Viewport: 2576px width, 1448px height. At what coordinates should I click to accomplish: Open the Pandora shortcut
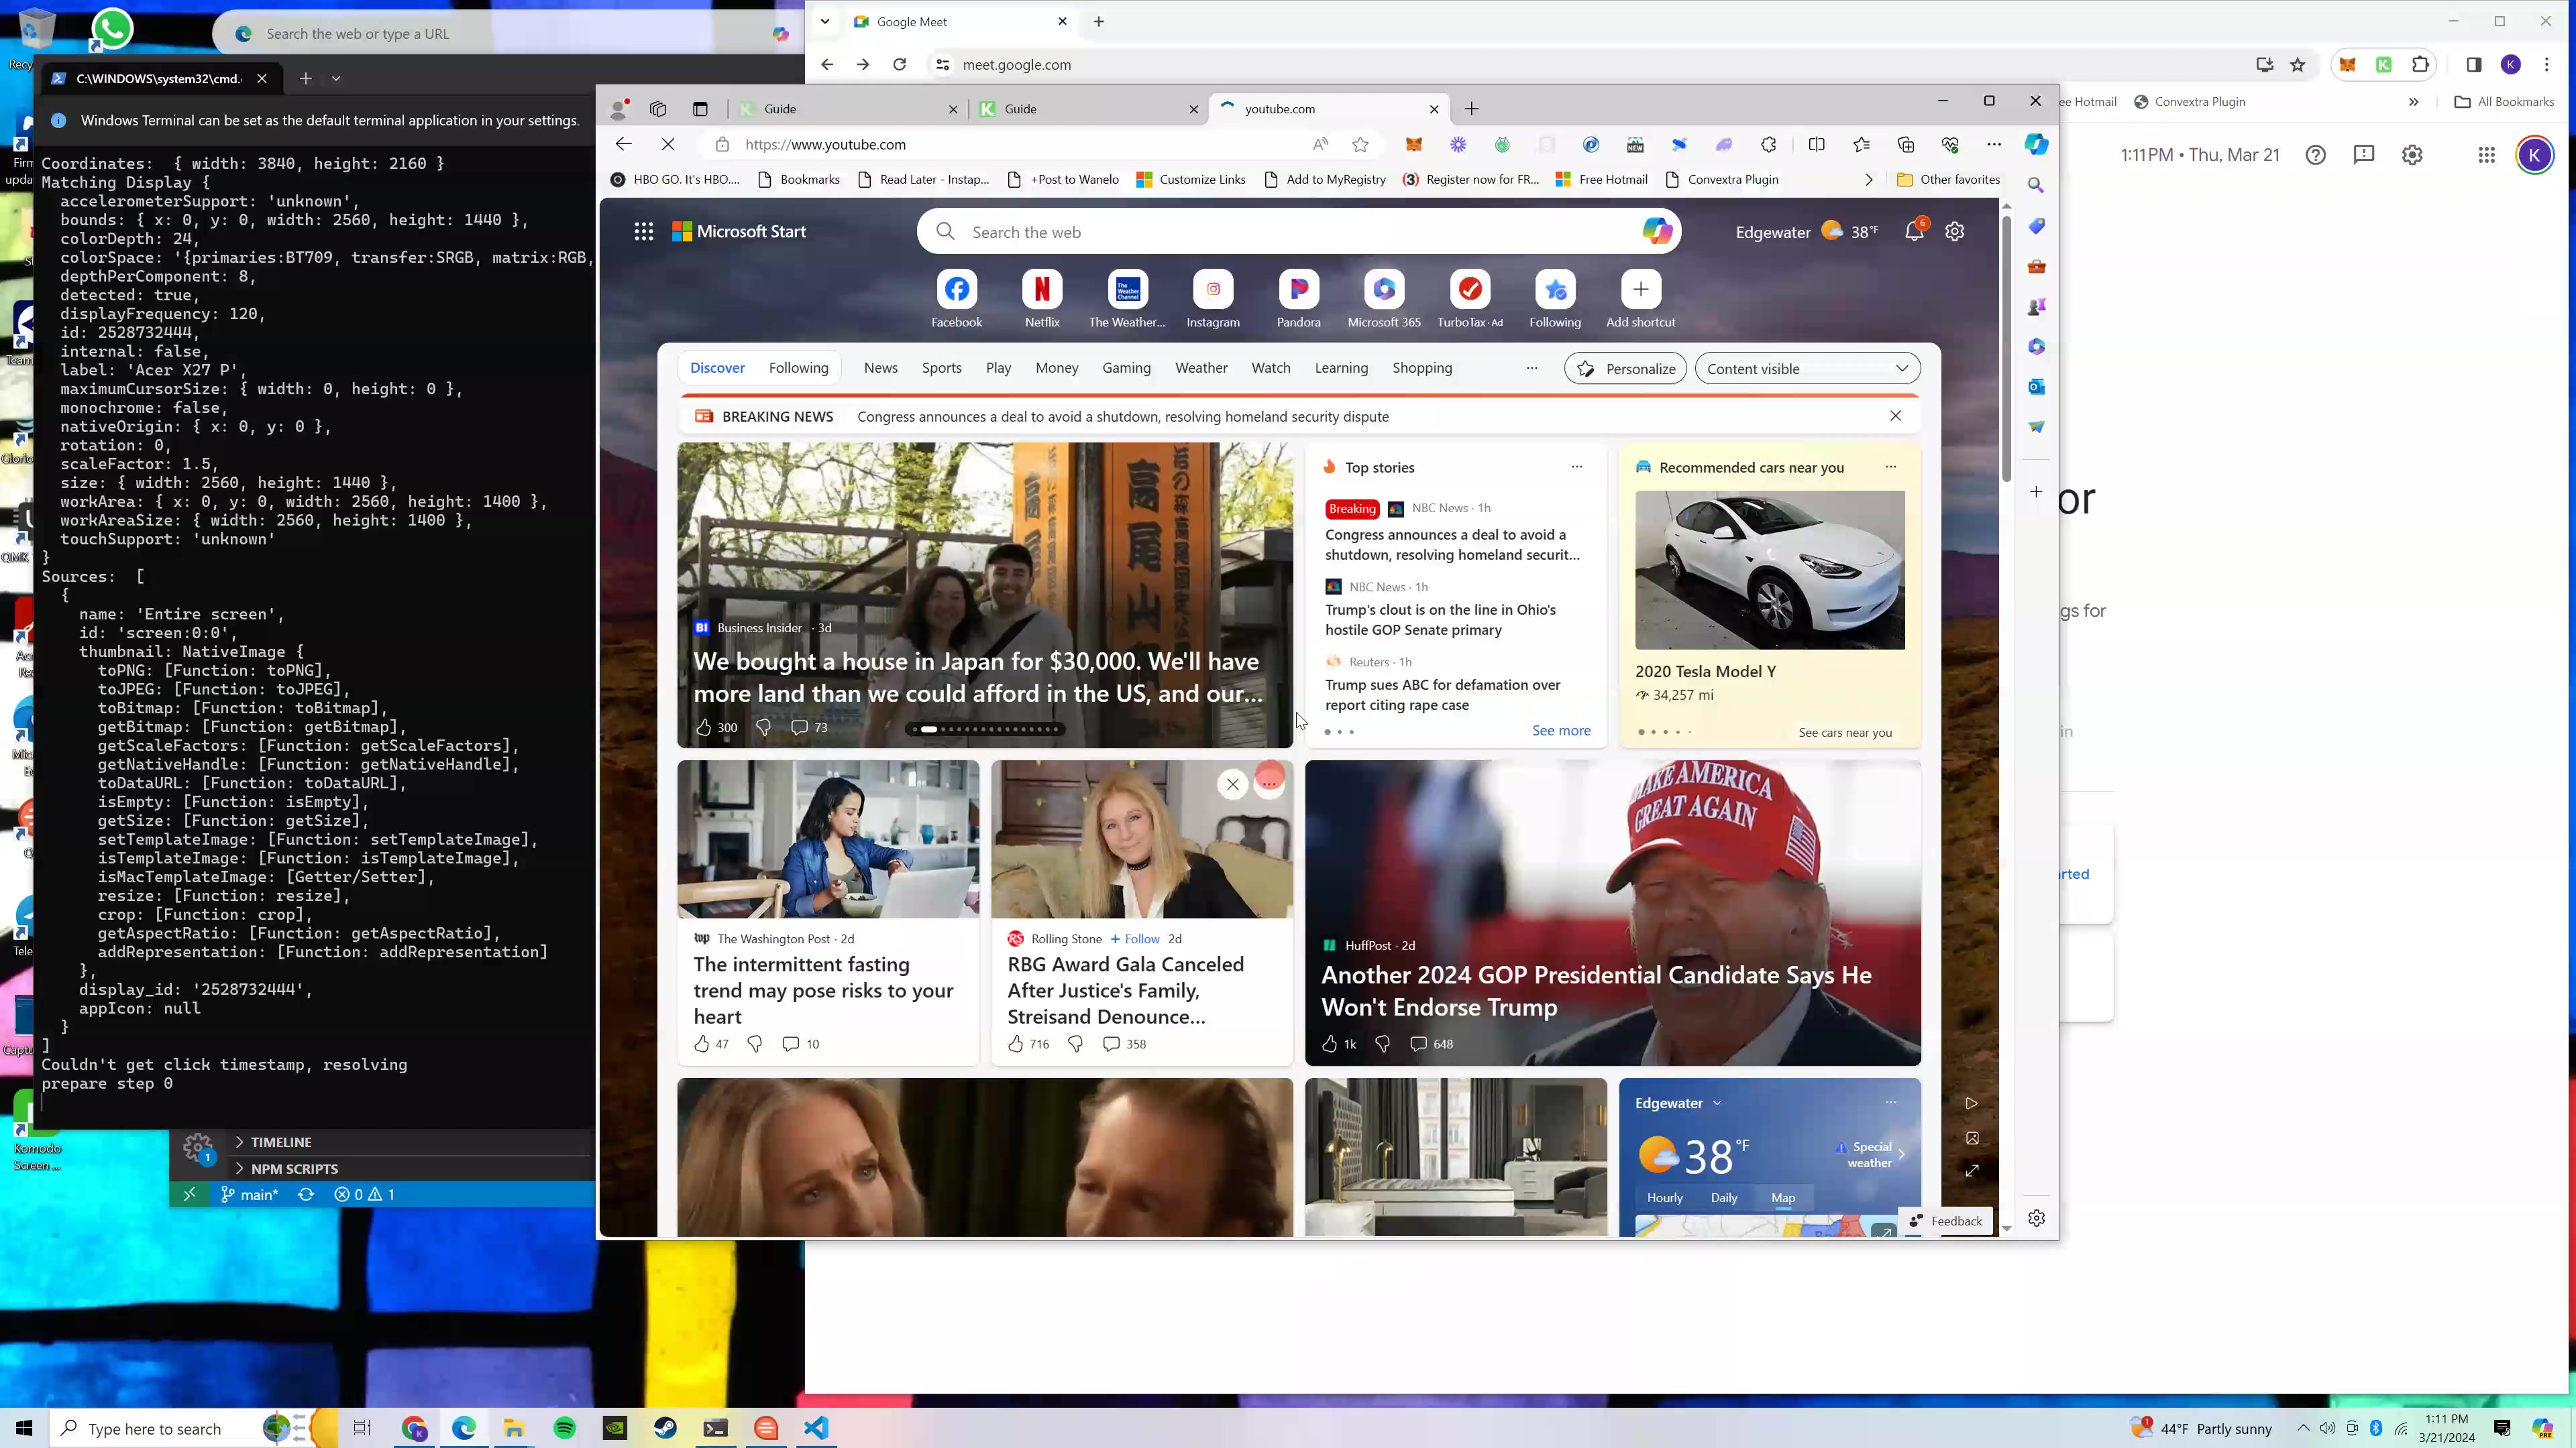click(x=1298, y=290)
